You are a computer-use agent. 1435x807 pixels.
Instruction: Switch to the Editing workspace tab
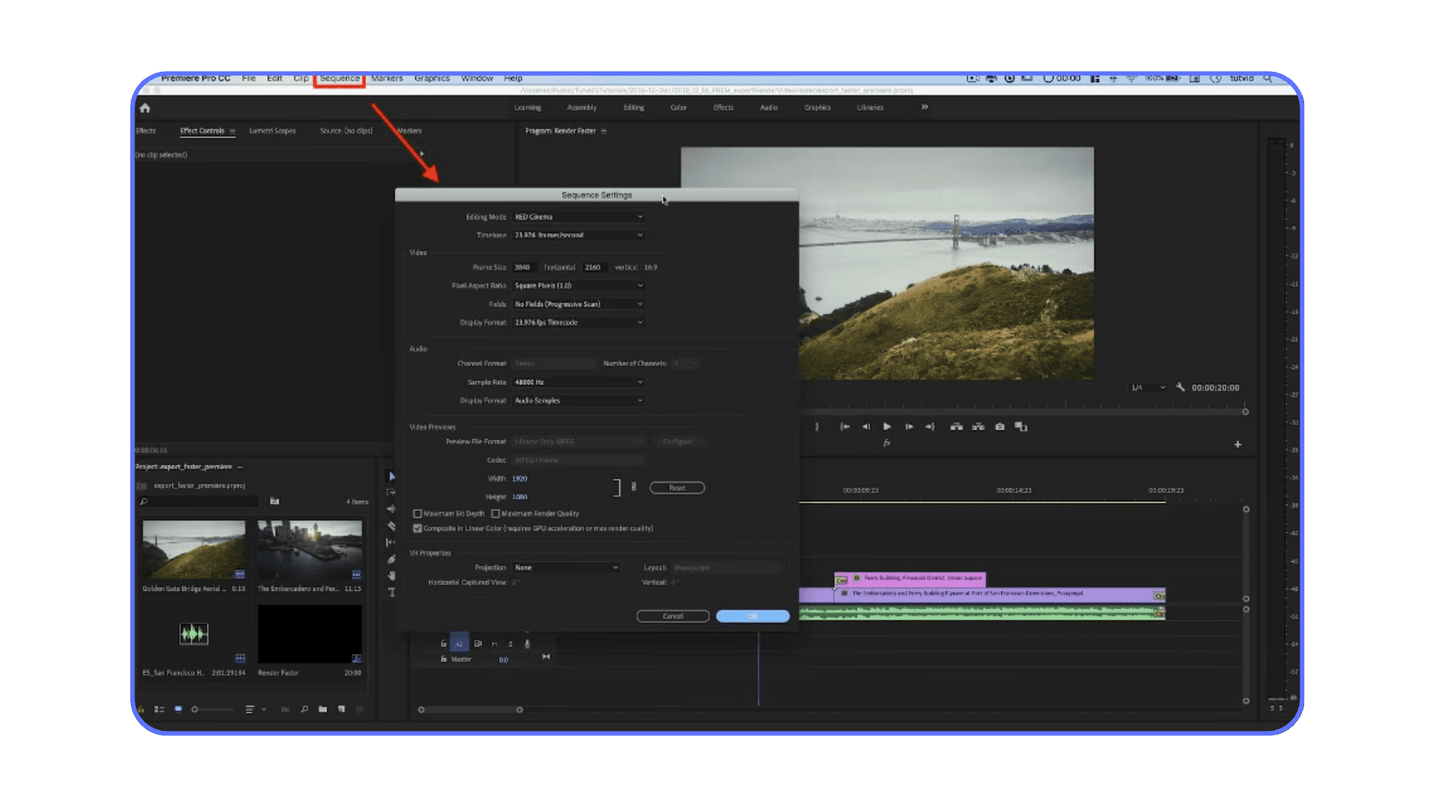[634, 108]
